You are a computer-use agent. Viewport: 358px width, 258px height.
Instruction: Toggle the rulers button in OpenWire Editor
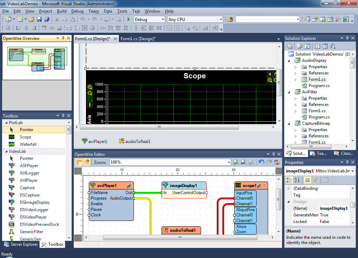(79, 162)
